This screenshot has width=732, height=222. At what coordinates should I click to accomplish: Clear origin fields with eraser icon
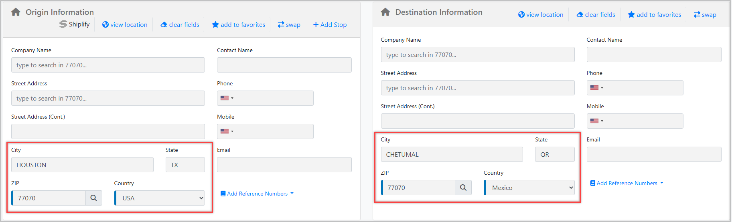click(x=164, y=25)
